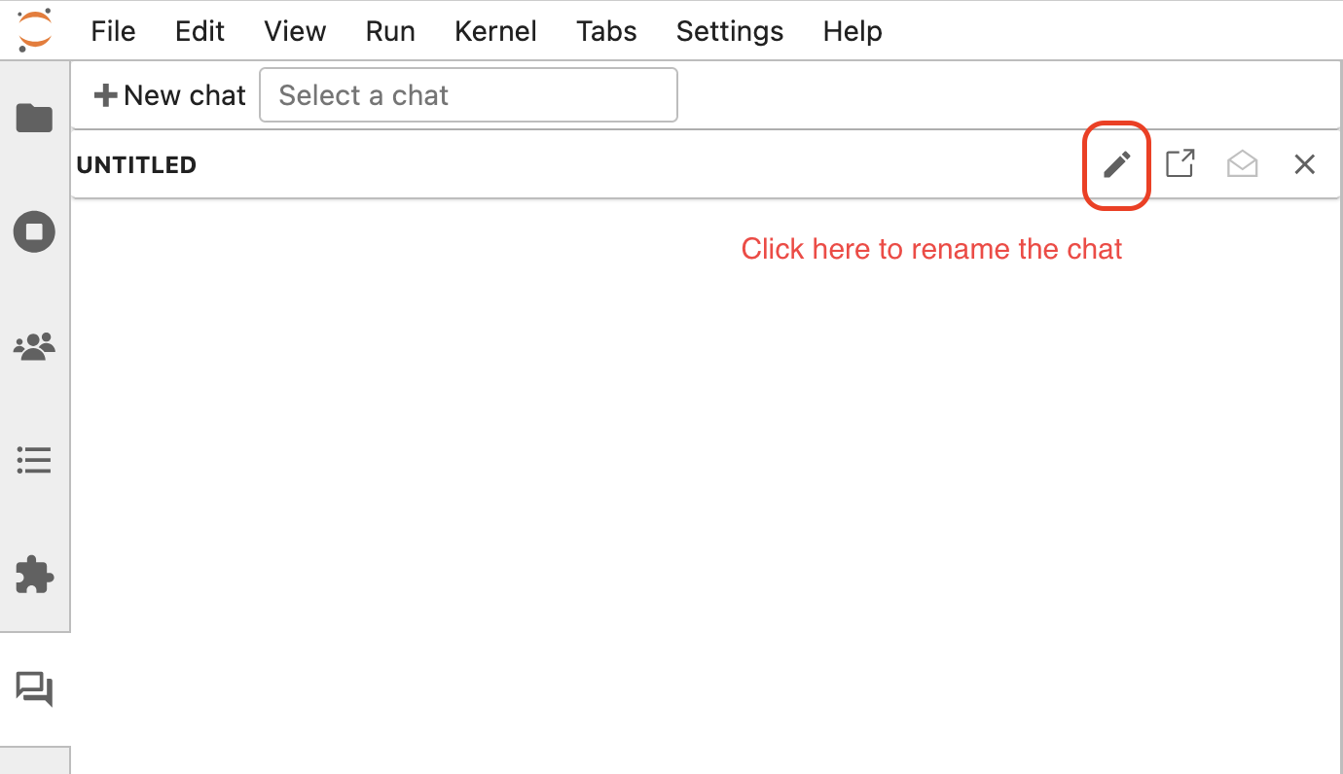Open the Table of Contents panel

pyautogui.click(x=34, y=460)
